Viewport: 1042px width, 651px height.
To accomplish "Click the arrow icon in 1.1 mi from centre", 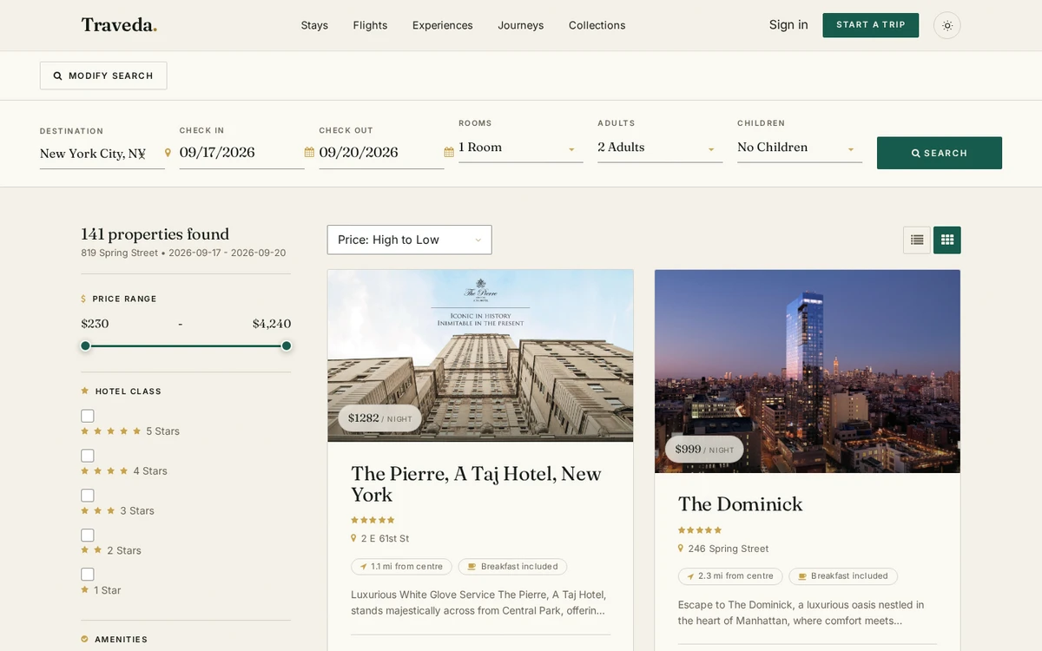I will (364, 567).
